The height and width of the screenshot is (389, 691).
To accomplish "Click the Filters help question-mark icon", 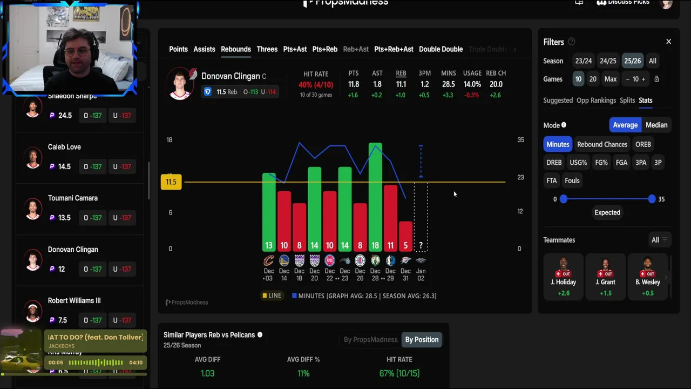I will 572,42.
